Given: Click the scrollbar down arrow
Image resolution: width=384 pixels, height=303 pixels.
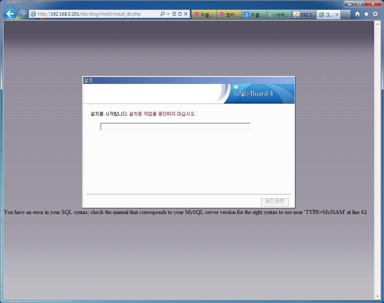Looking at the screenshot, I should click(377, 296).
